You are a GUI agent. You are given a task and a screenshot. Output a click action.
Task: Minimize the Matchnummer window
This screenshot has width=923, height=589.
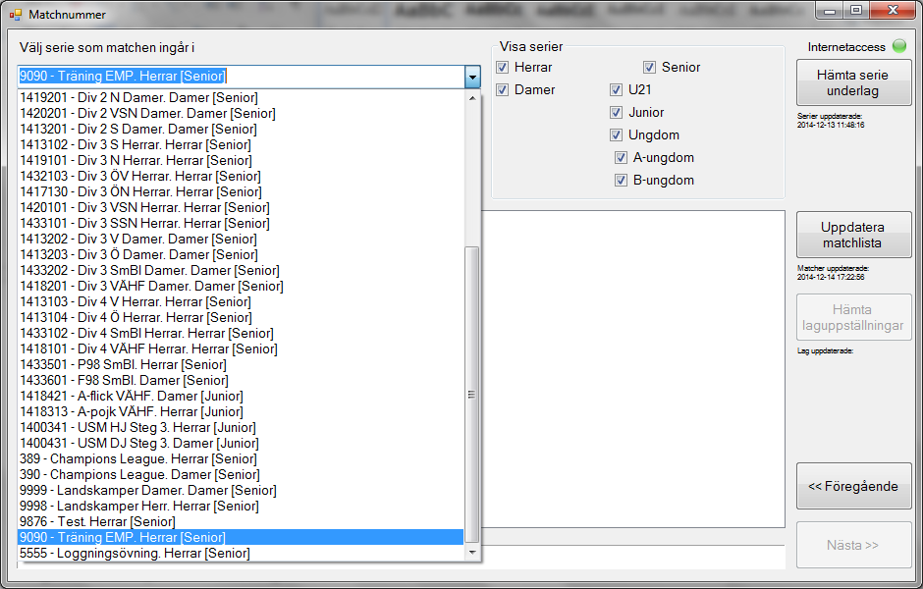tap(830, 11)
